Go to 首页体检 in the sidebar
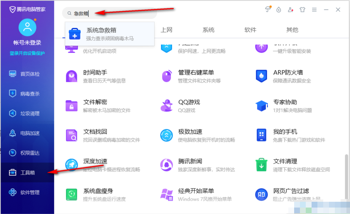This screenshot has width=350, height=214. pyautogui.click(x=27, y=74)
